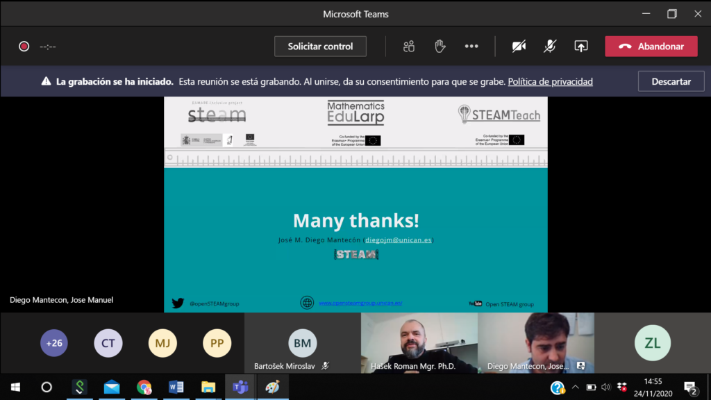Open the participants panel icon
Image resolution: width=711 pixels, height=400 pixels.
tap(409, 47)
